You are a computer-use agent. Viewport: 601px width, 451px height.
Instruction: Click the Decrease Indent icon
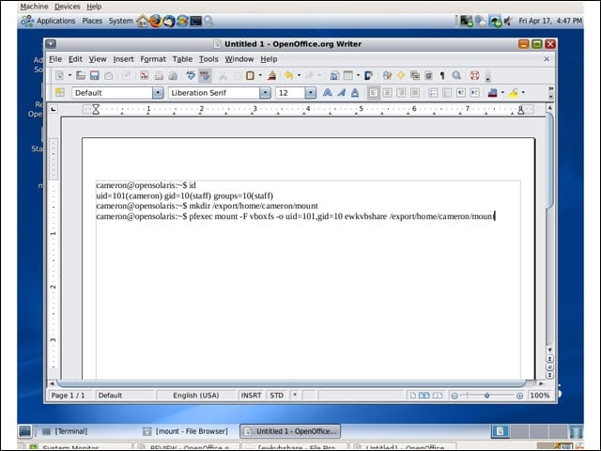click(x=461, y=92)
